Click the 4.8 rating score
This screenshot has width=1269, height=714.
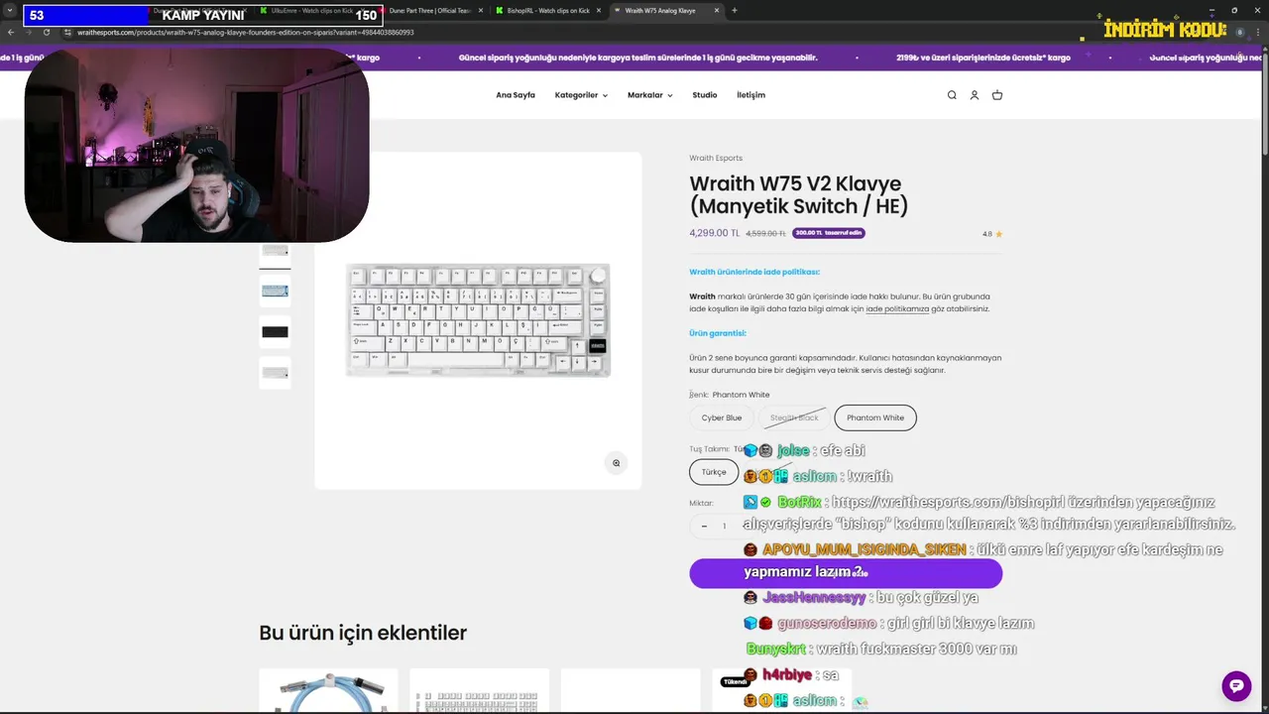pos(987,234)
